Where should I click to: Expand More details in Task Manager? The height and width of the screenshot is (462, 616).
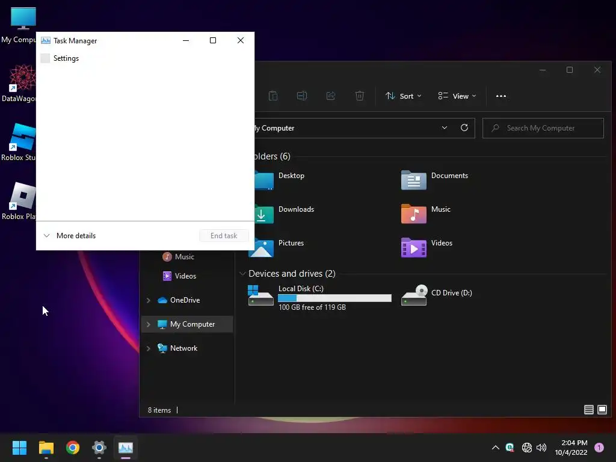[70, 236]
